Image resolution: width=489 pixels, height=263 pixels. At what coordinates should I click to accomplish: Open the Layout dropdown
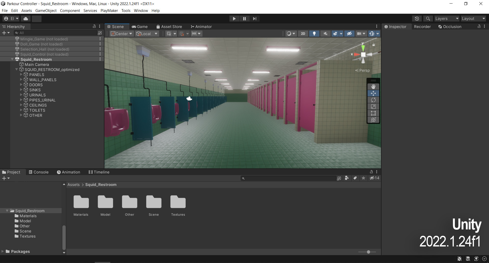[x=473, y=19]
